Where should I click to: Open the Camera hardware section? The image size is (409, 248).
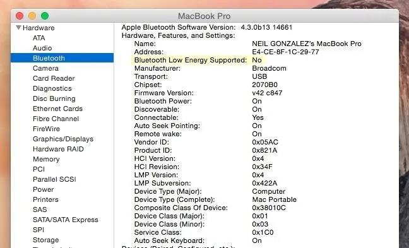45,68
